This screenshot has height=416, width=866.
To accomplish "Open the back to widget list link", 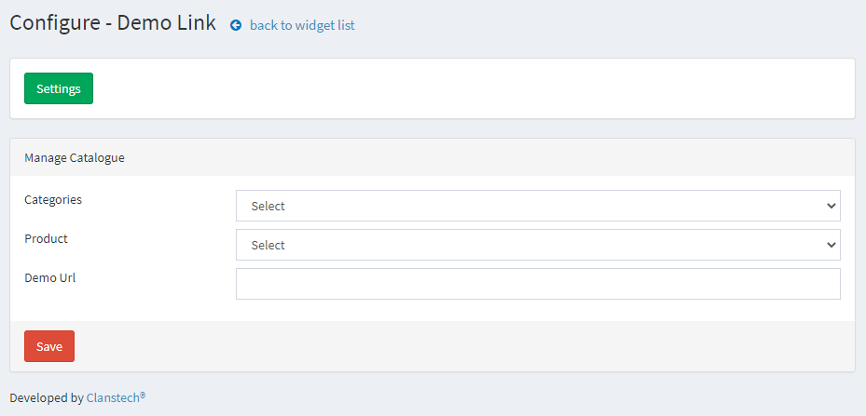I will pos(302,25).
